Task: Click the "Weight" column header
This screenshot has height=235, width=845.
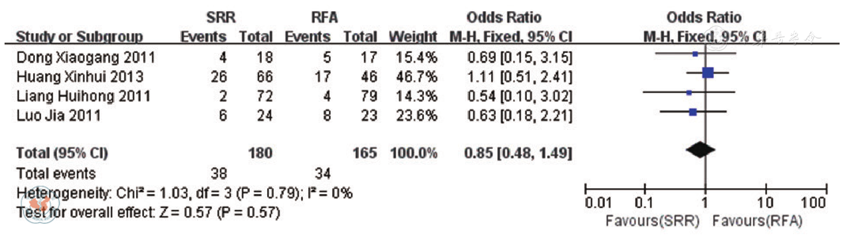Action: point(412,37)
